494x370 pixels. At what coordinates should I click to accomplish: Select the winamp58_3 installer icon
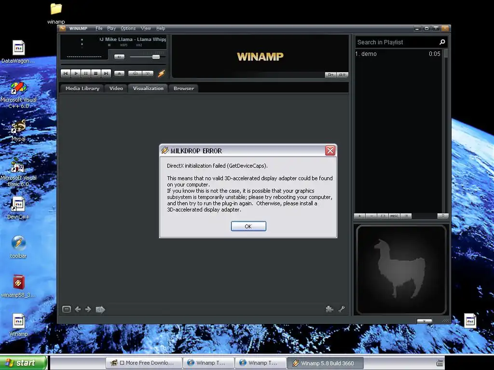[18, 286]
